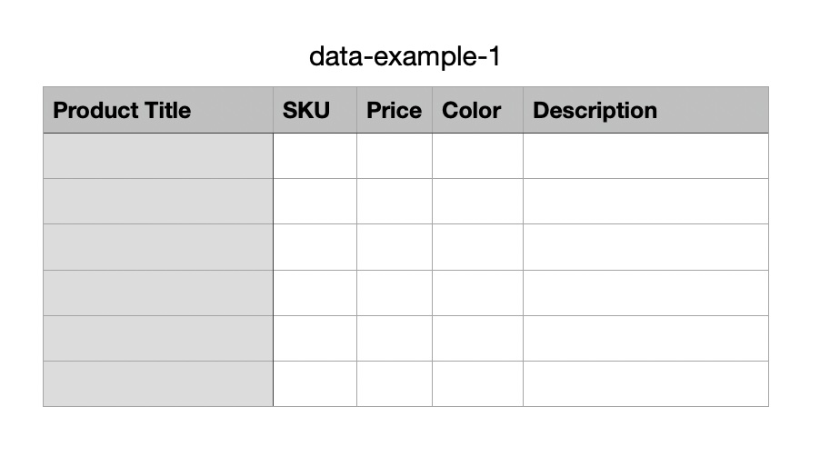Screen dimensions: 820x476
Task: Click fifth row Price cell
Action: tap(395, 338)
